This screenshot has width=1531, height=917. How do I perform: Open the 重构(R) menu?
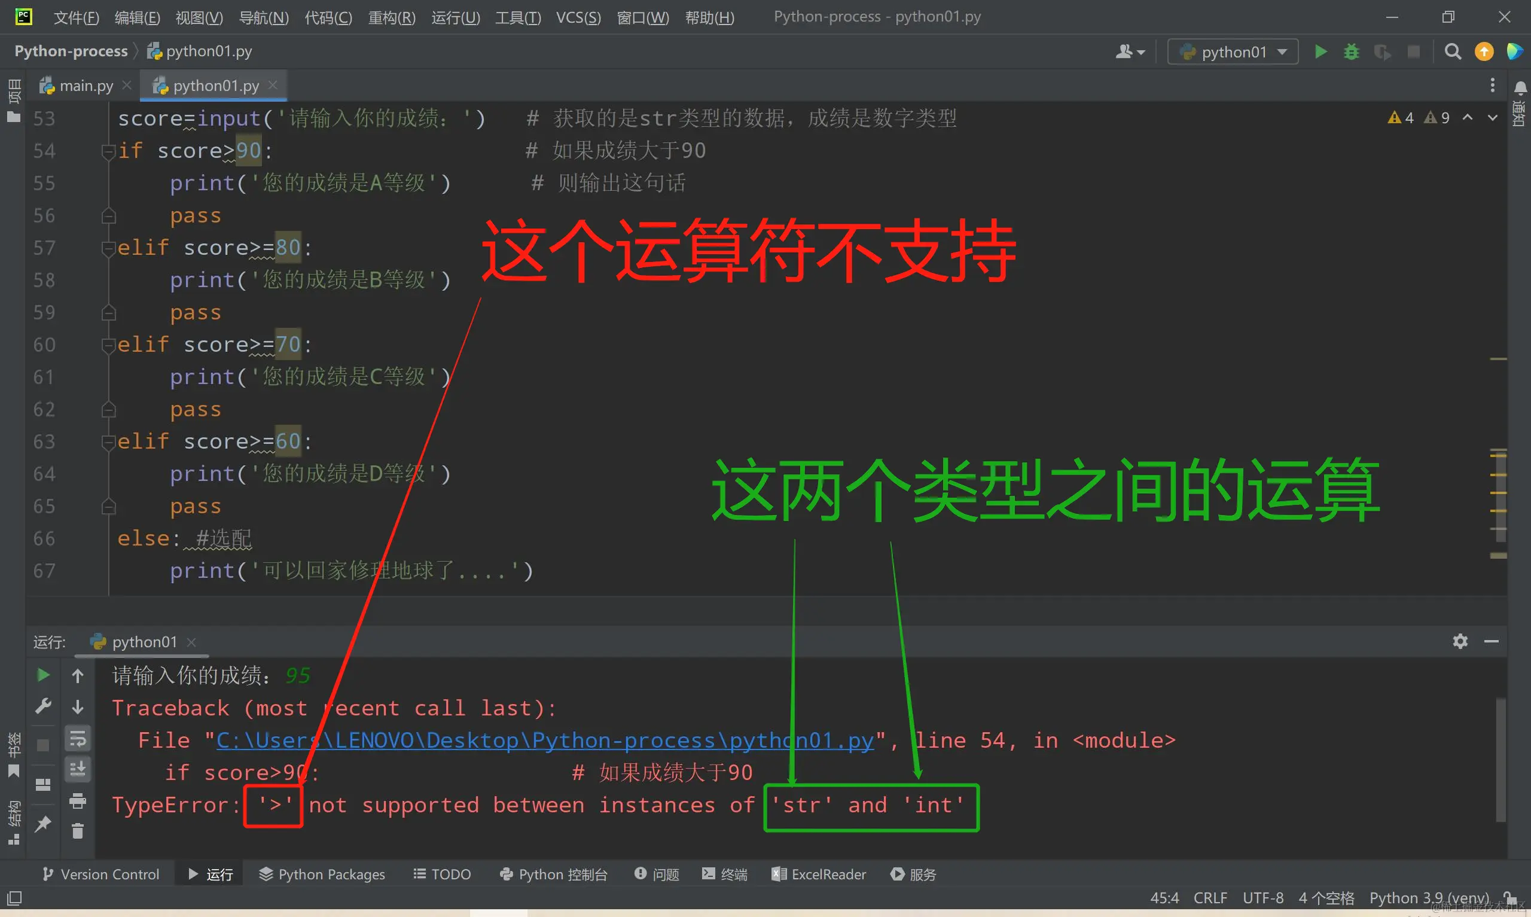391,17
